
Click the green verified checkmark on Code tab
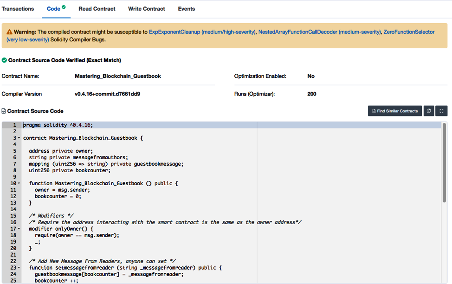[x=64, y=7]
